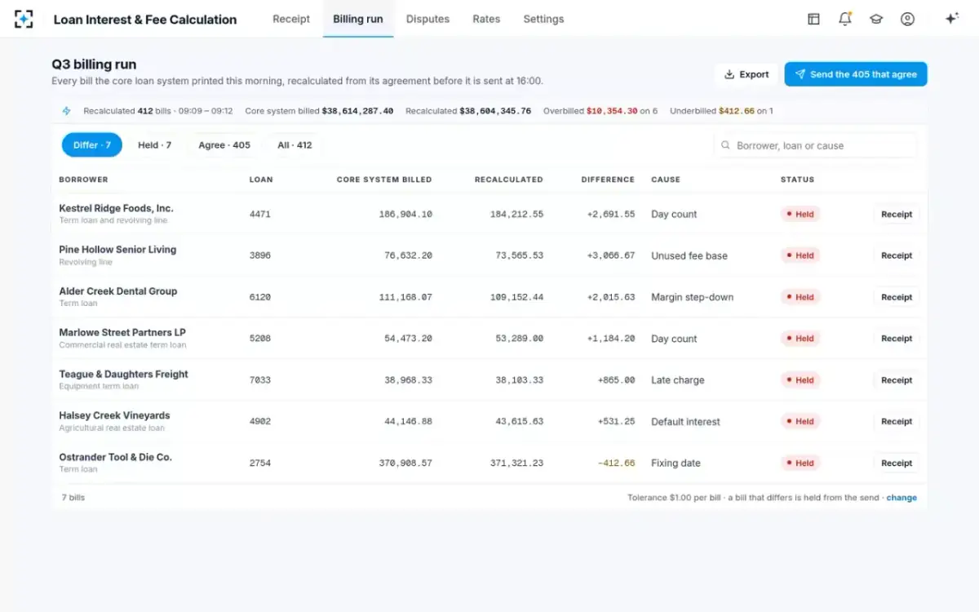This screenshot has width=979, height=612.
Task: Switch to the Billing run tab
Action: click(x=358, y=19)
